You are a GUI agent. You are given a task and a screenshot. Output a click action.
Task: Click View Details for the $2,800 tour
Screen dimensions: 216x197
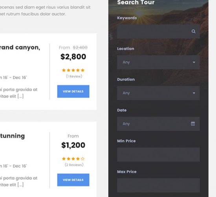(x=73, y=91)
